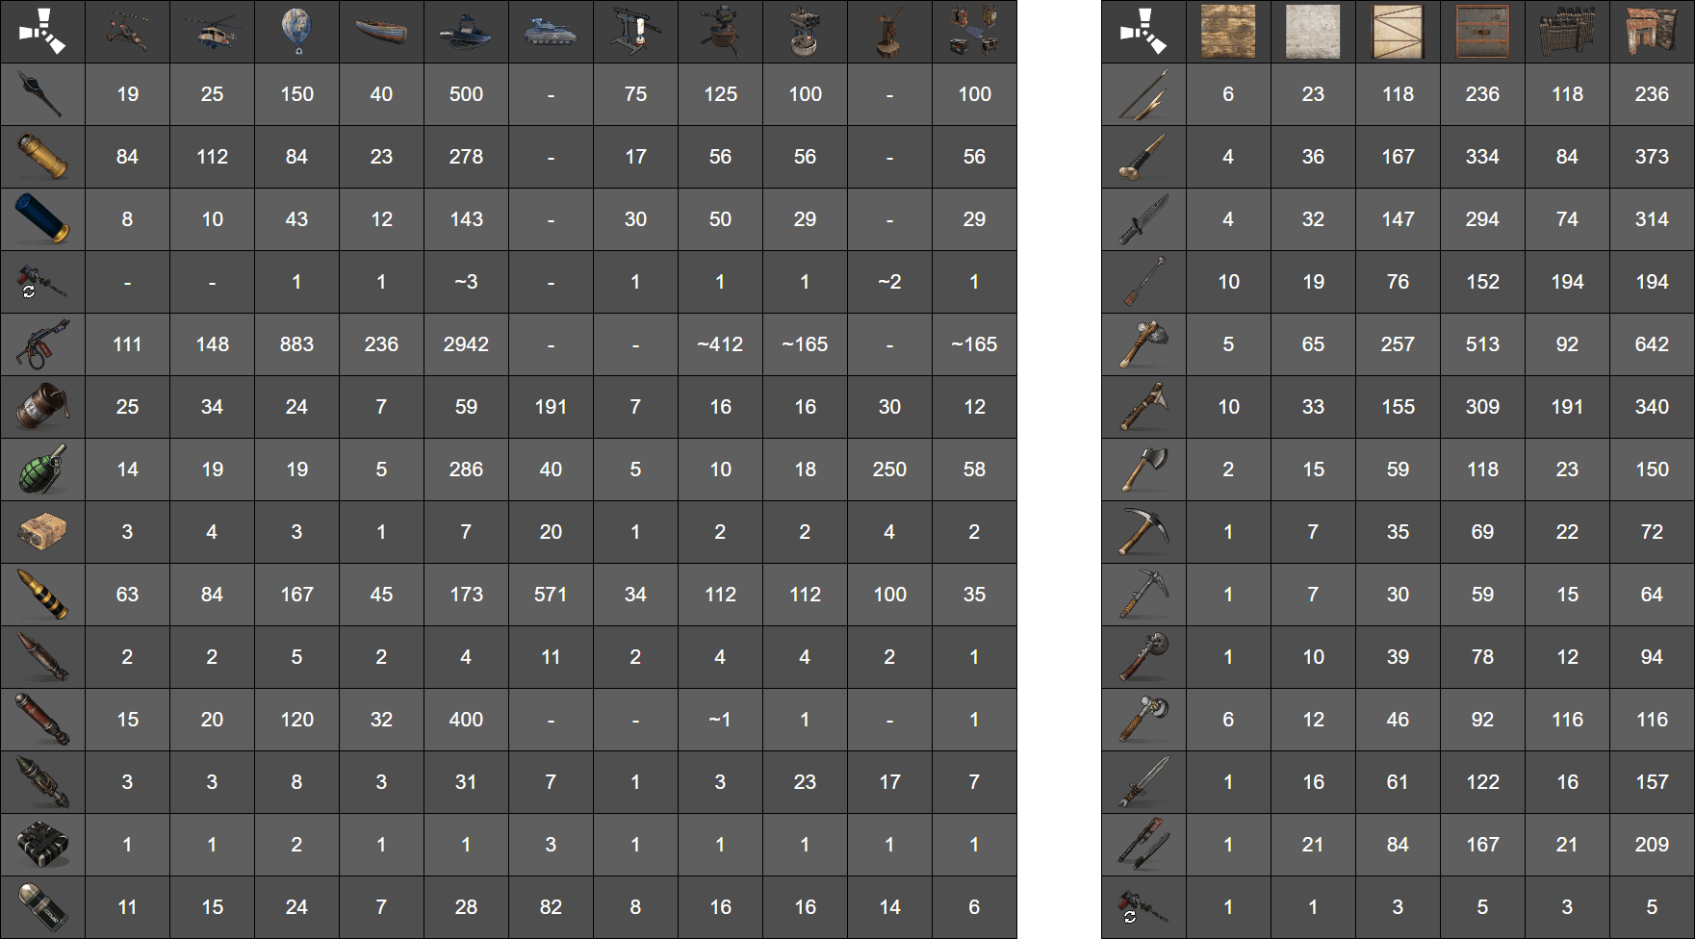Select the cell showing 286
Image resolution: width=1695 pixels, height=939 pixels.
tap(466, 469)
